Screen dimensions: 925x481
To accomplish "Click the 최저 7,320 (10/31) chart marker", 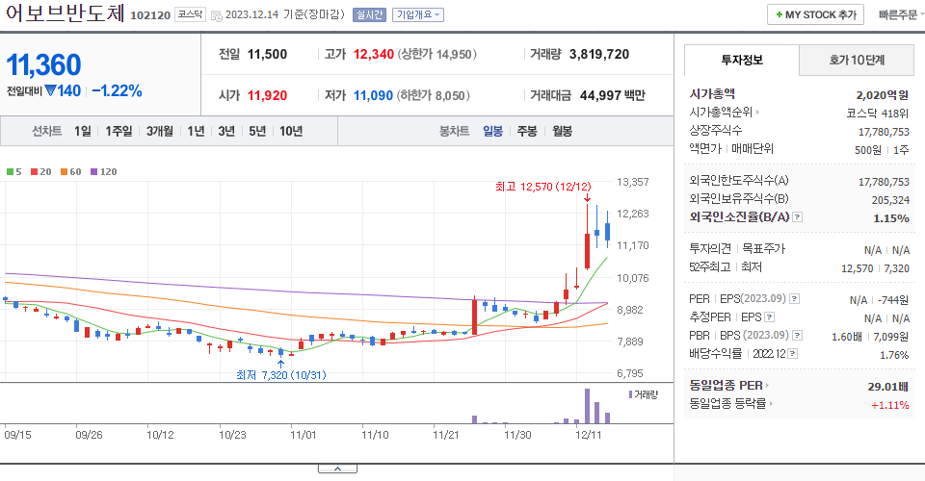I will point(280,375).
